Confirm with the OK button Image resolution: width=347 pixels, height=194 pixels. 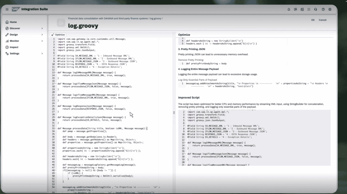tap(313, 20)
